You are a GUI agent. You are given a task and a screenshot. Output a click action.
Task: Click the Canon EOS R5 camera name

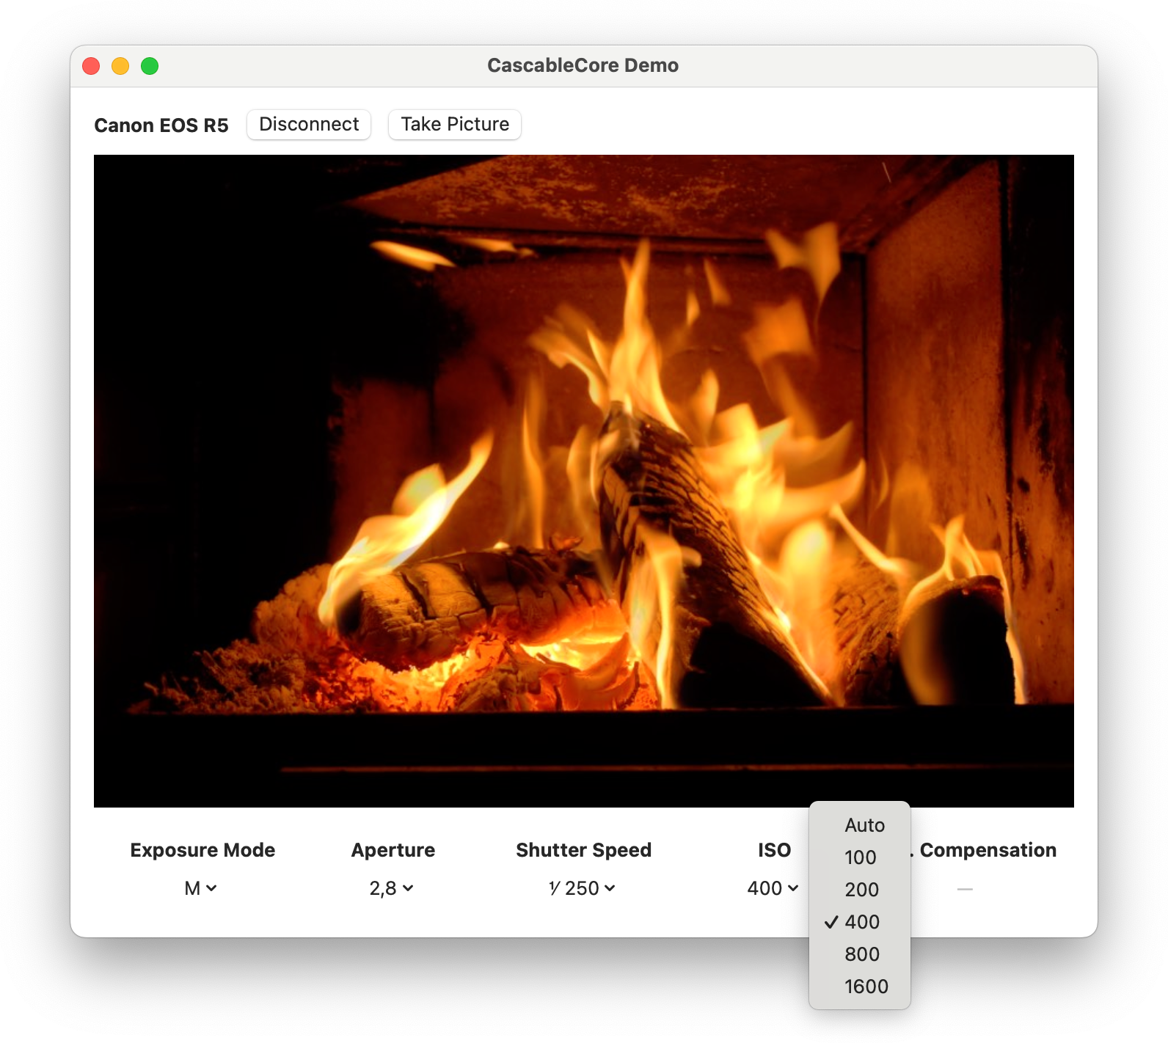coord(161,125)
